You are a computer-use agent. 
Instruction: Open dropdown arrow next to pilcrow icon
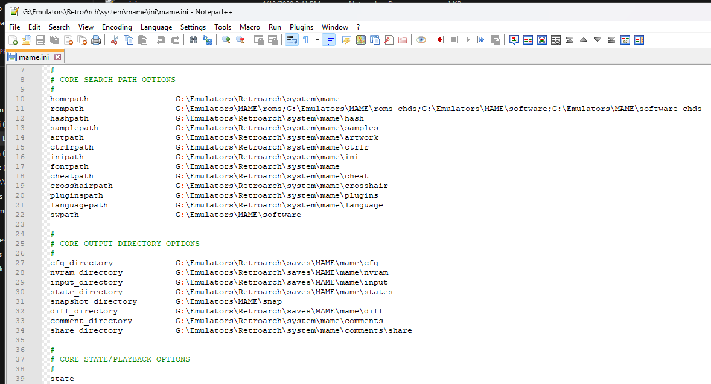coord(317,40)
